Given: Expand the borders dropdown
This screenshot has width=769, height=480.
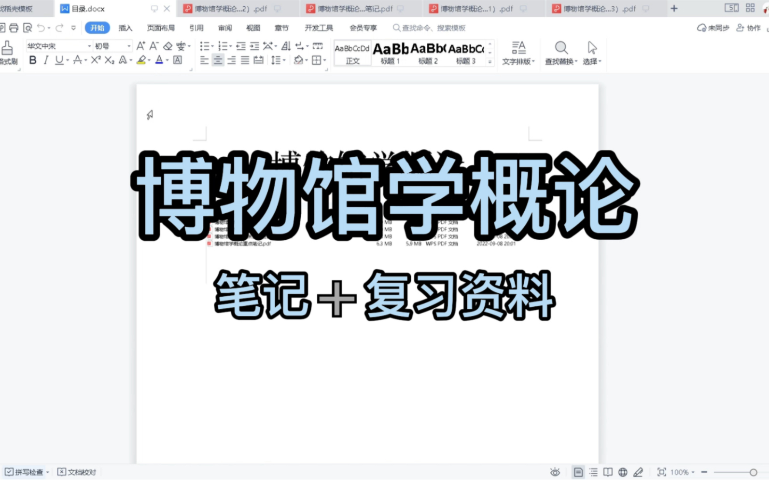Looking at the screenshot, I should point(325,60).
